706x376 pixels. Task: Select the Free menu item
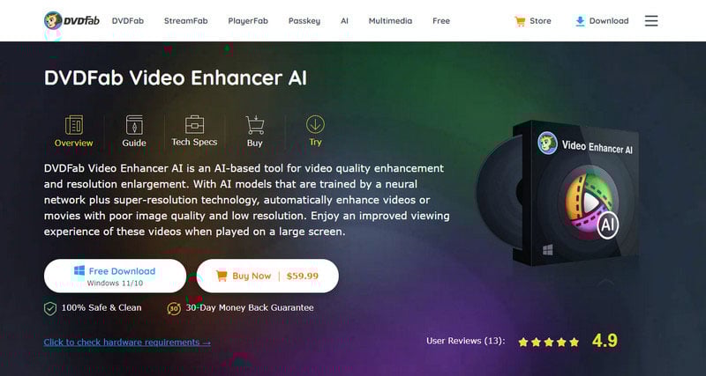[440, 20]
